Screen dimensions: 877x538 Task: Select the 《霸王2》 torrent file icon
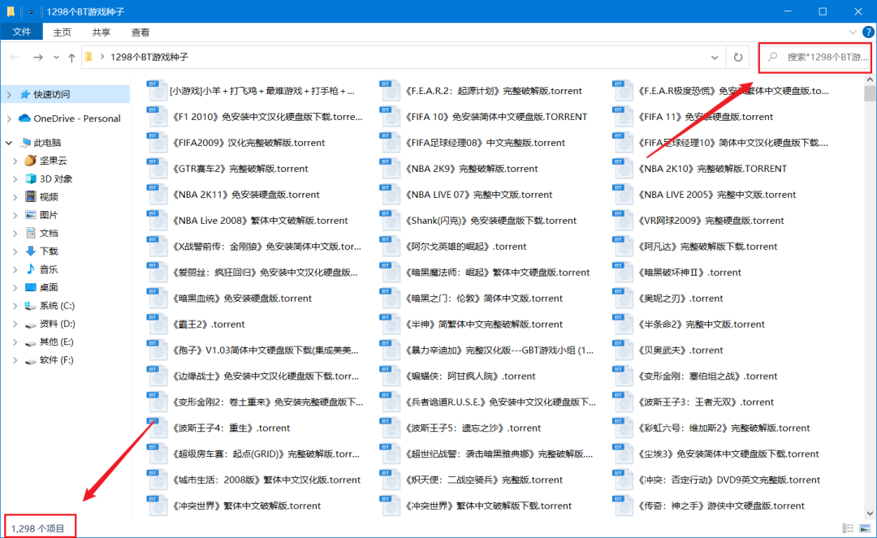click(x=157, y=324)
